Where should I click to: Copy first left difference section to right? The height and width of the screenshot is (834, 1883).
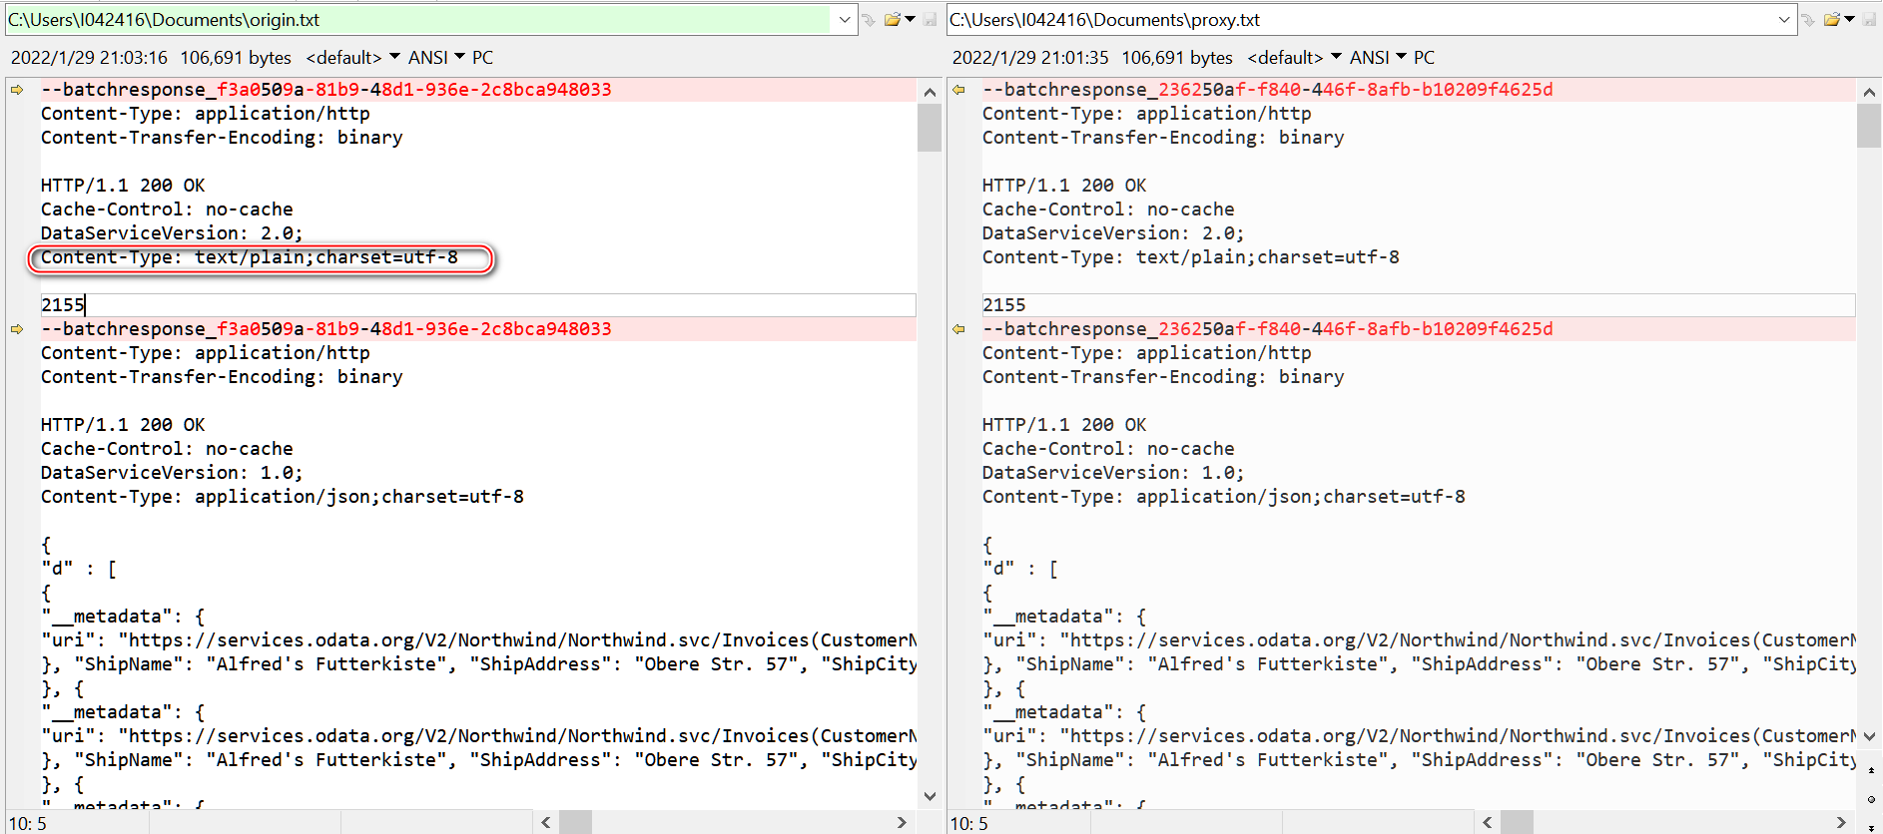point(17,90)
